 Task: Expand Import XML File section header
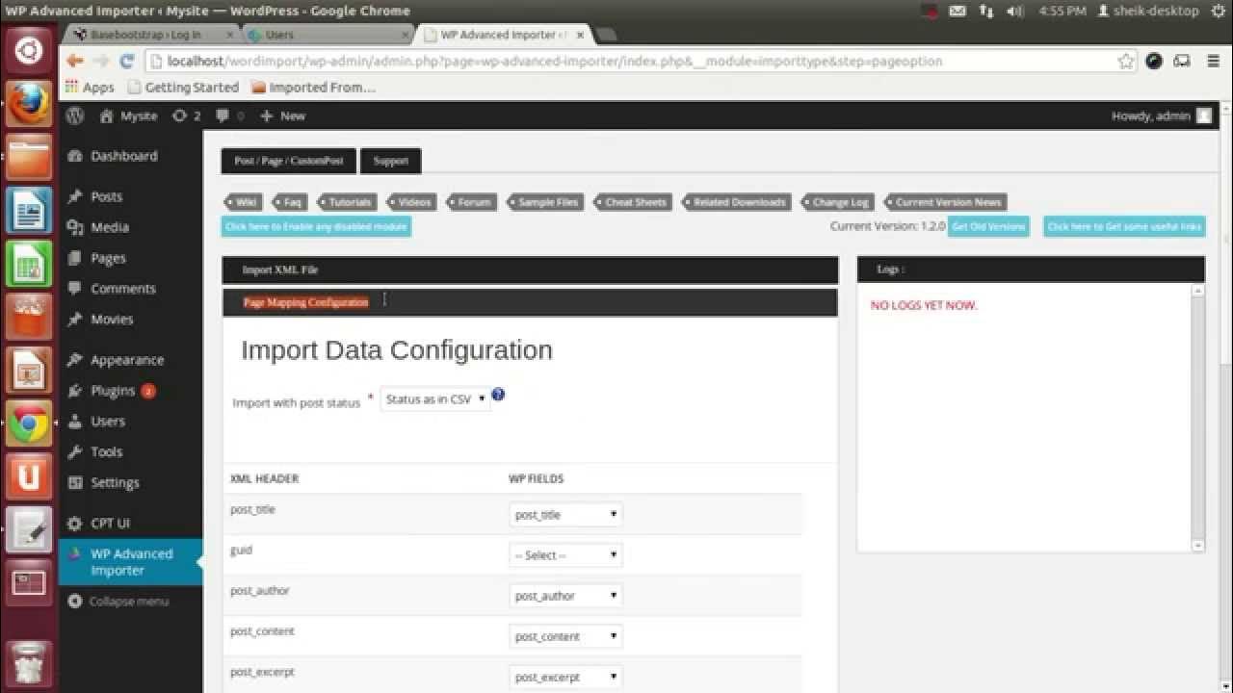click(x=530, y=270)
